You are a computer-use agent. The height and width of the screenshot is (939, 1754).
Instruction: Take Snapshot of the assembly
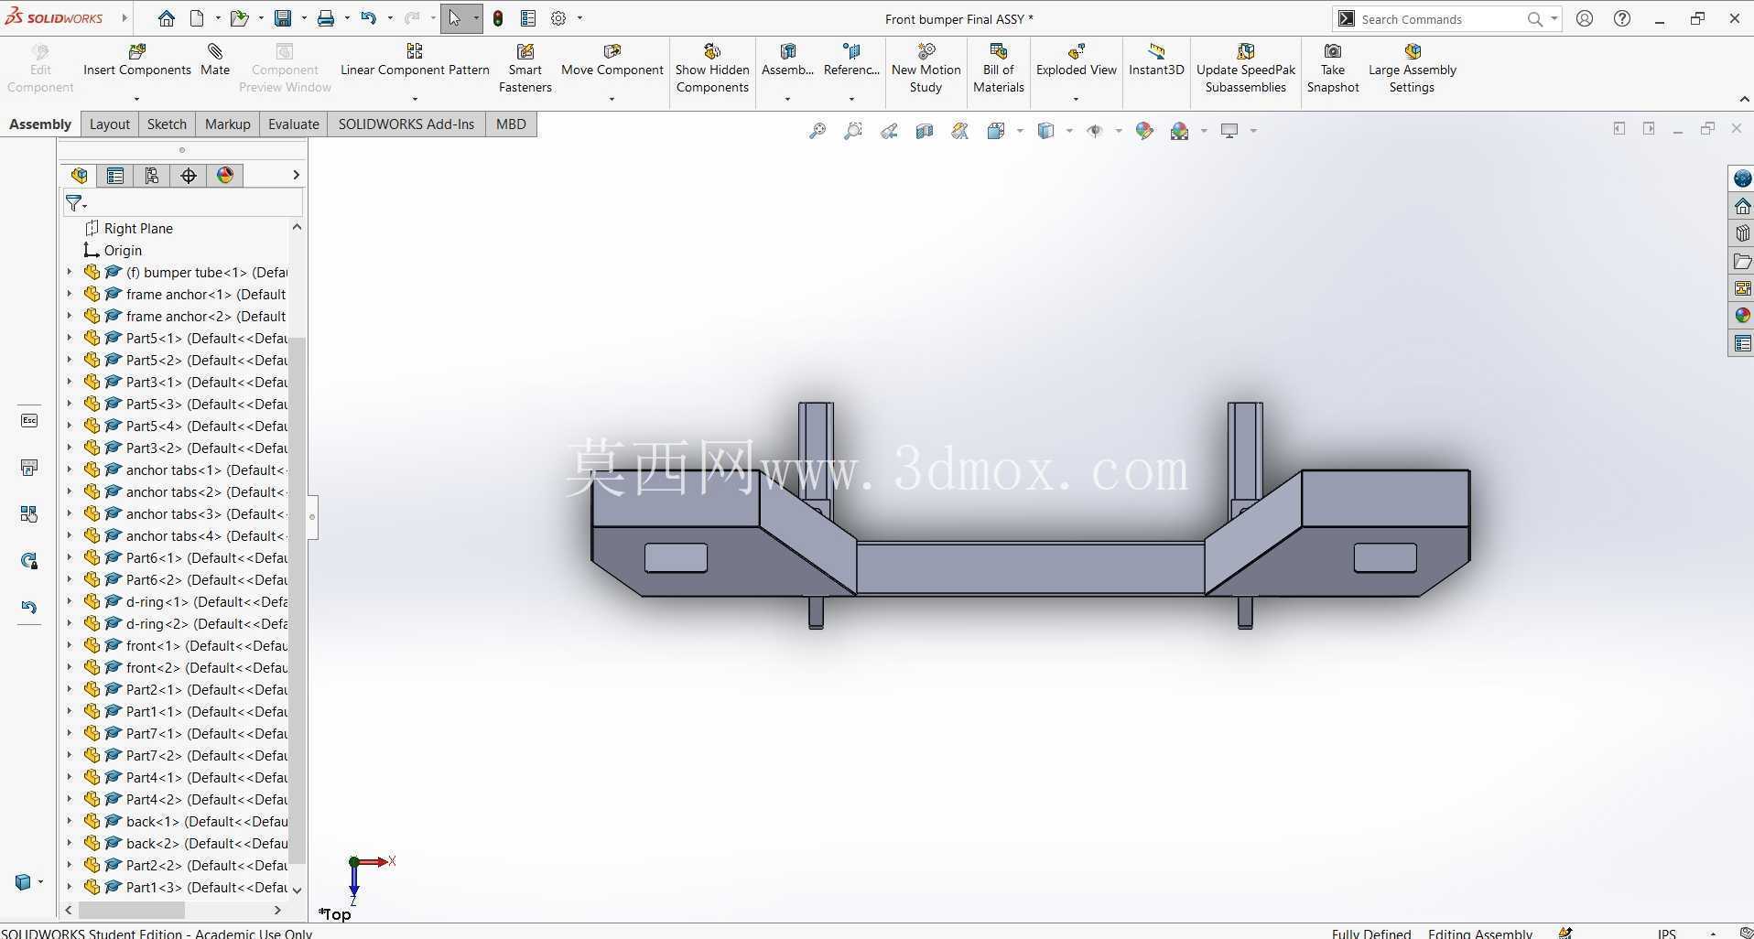pyautogui.click(x=1333, y=69)
